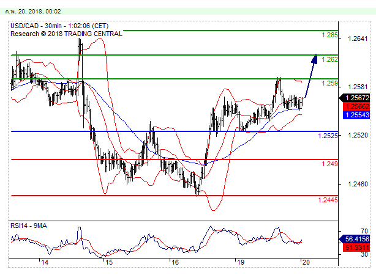Click 'Research © 2018 TRADING CENTRAL' text
The height and width of the screenshot is (275, 376).
tap(66, 34)
